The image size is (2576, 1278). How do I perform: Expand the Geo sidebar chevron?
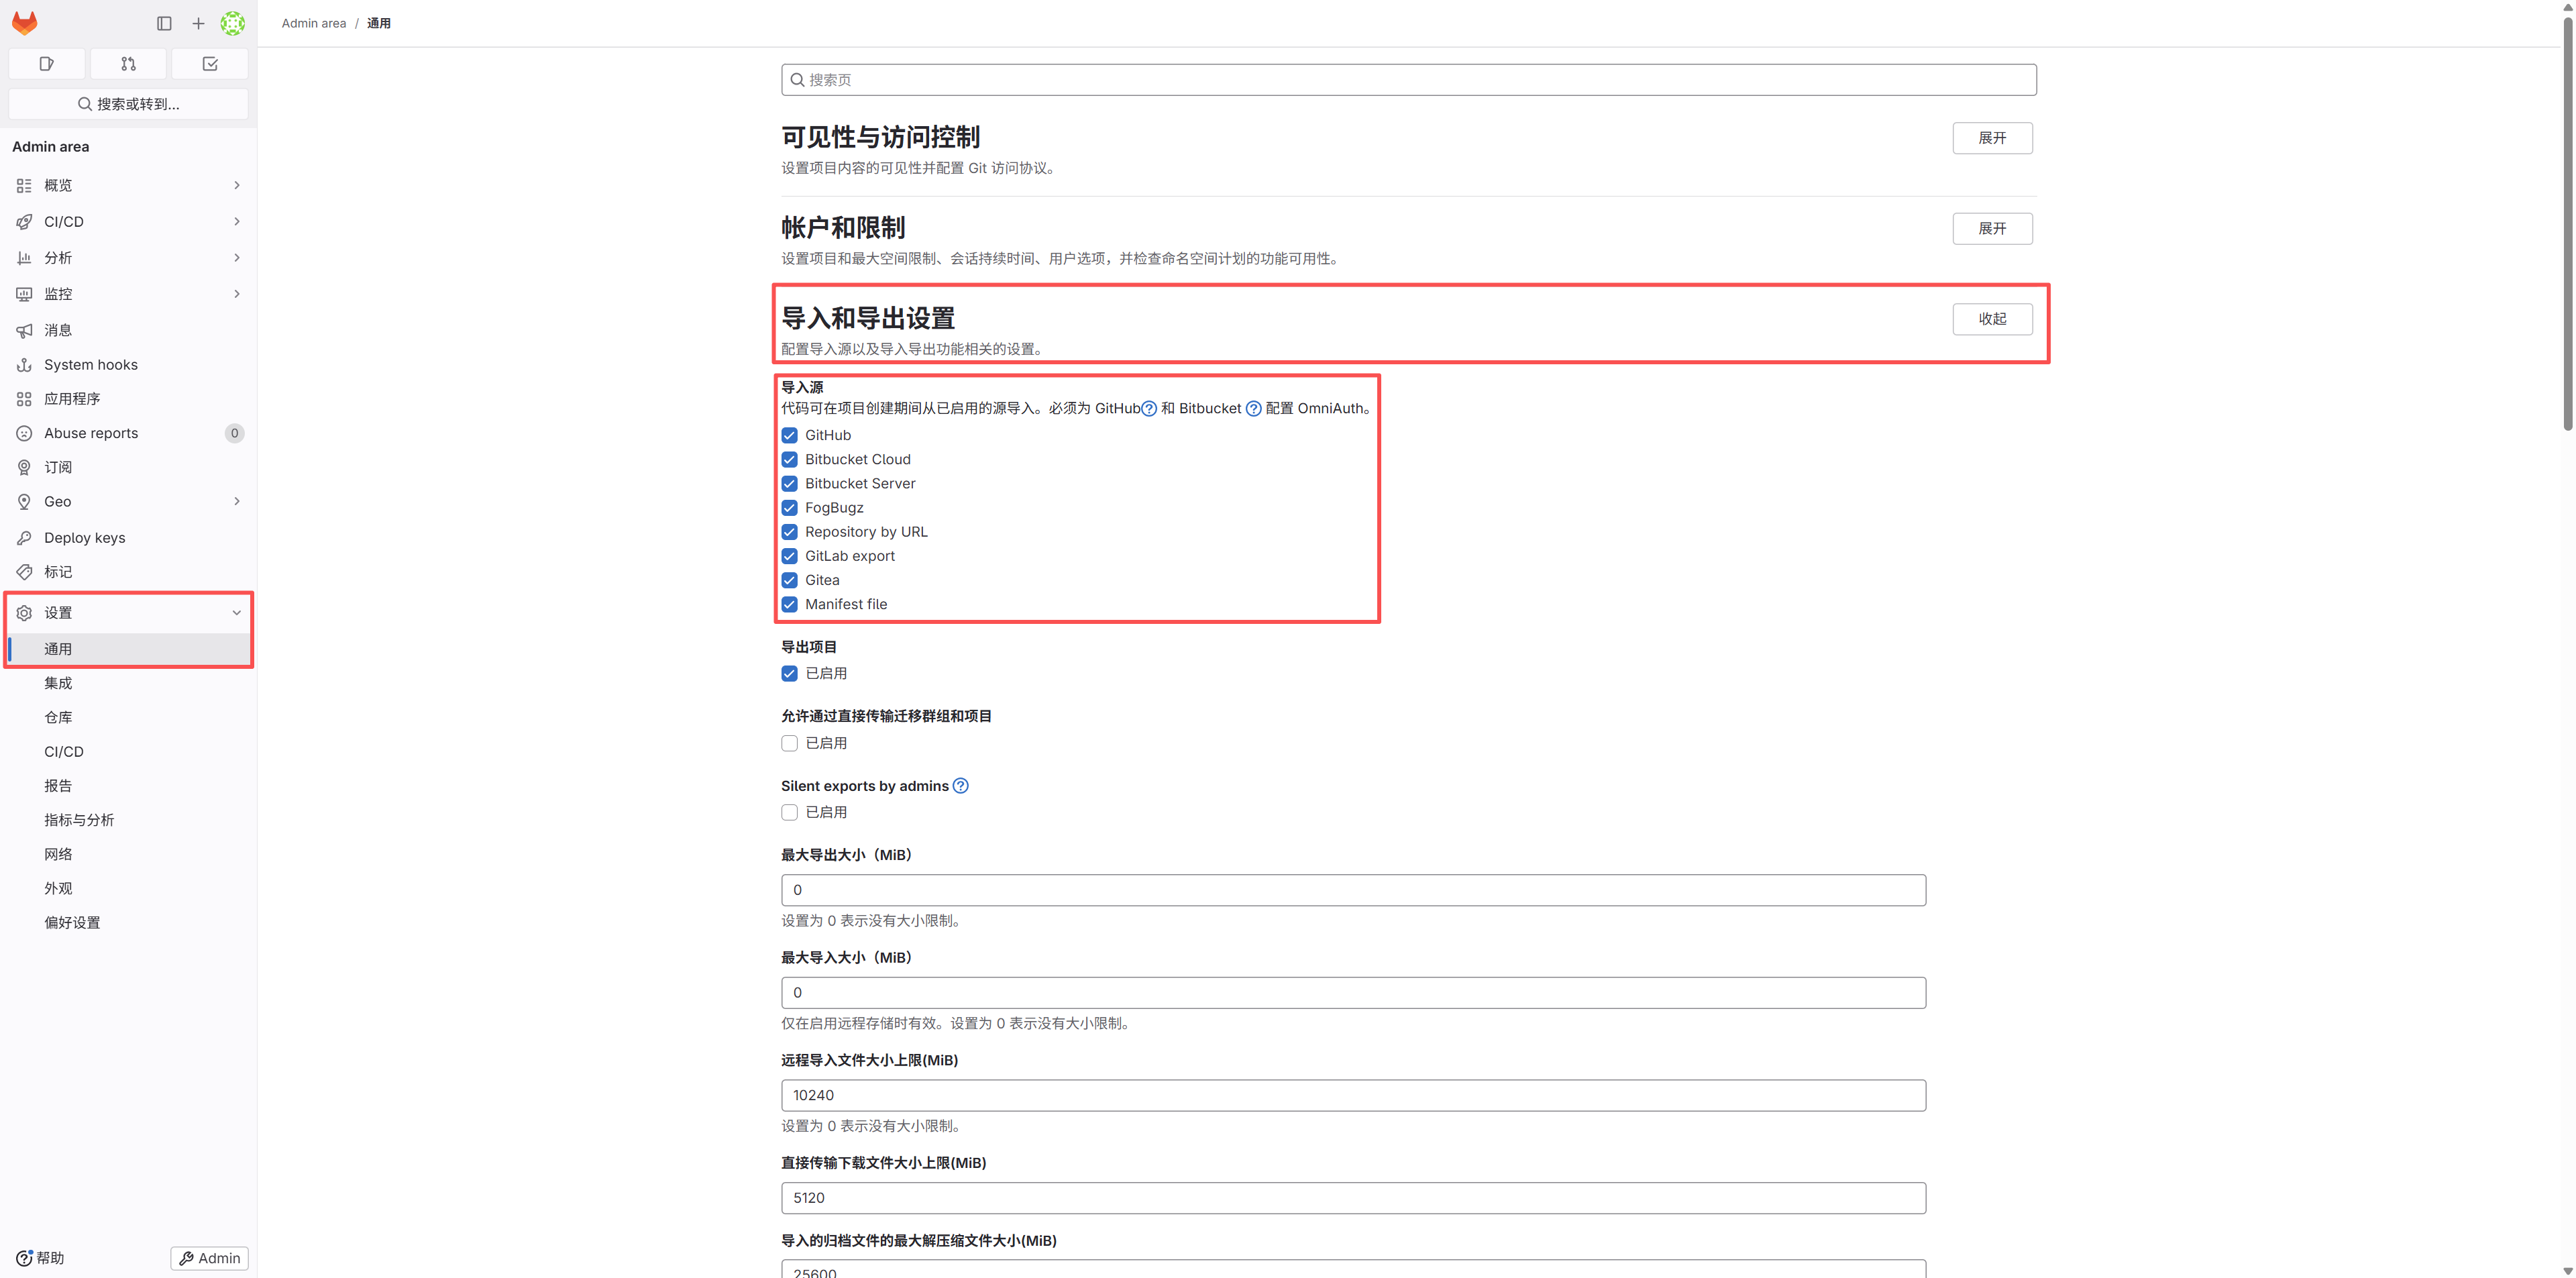237,502
